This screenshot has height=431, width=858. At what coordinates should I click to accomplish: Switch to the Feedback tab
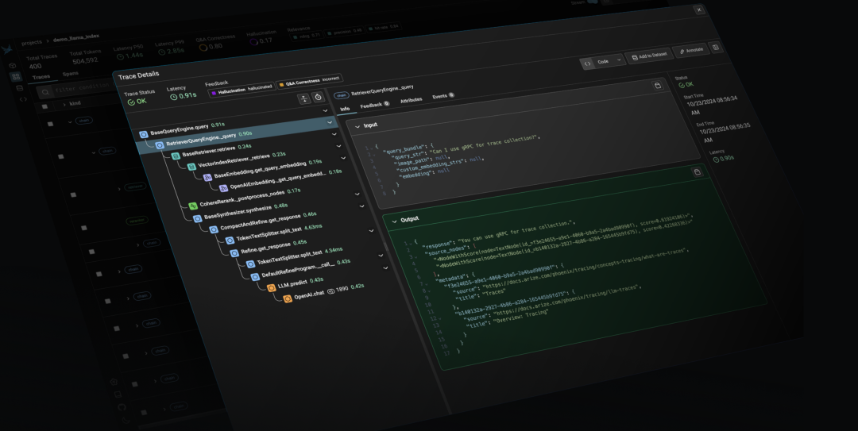(375, 105)
